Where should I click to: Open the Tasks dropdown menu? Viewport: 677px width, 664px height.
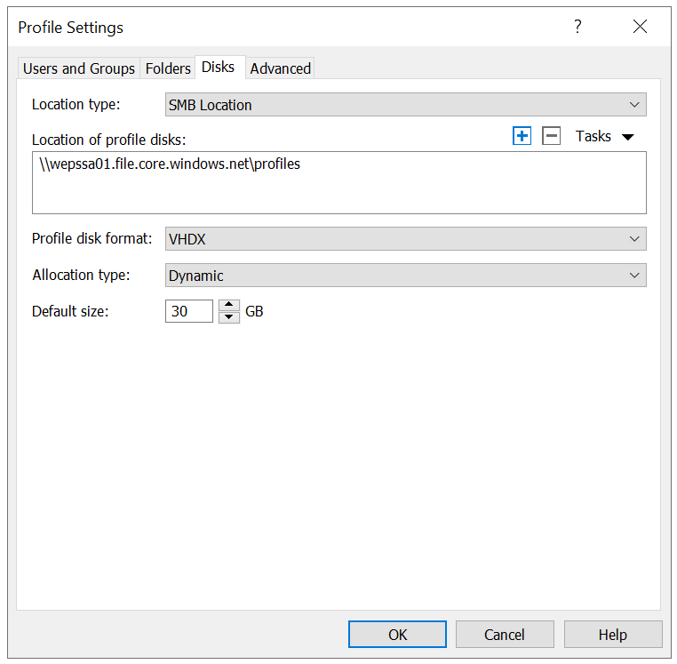pyautogui.click(x=605, y=136)
